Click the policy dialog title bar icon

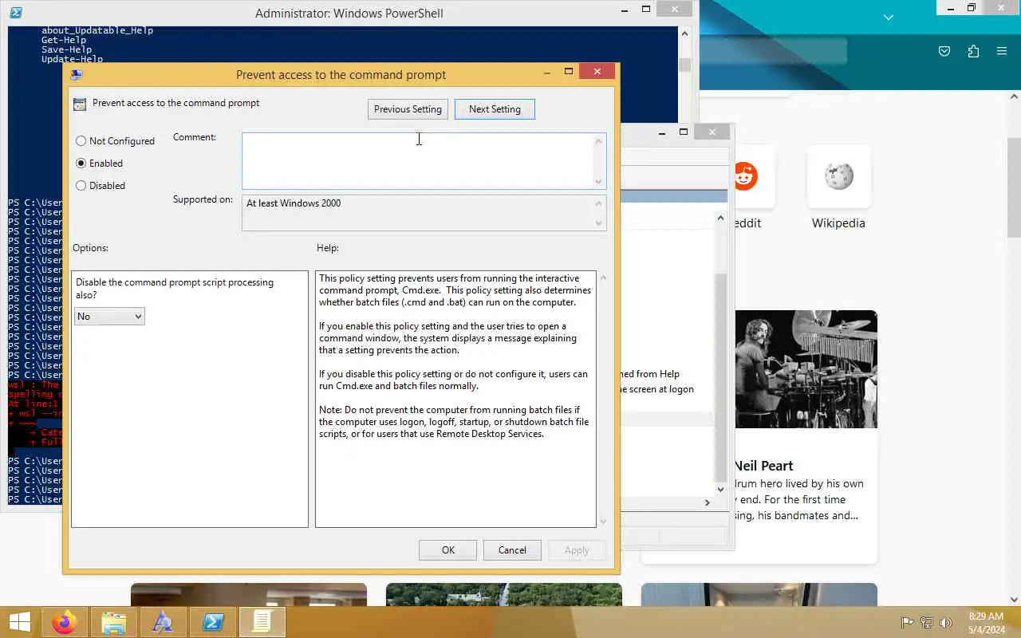77,75
